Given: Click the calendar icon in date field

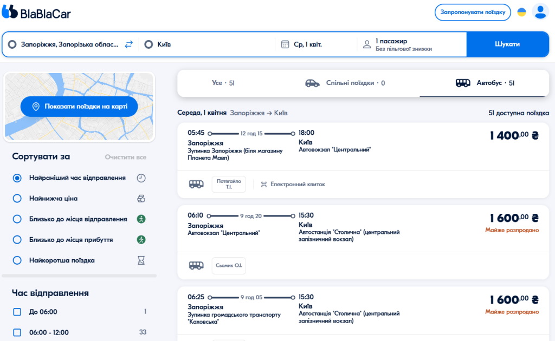Looking at the screenshot, I should click(285, 44).
